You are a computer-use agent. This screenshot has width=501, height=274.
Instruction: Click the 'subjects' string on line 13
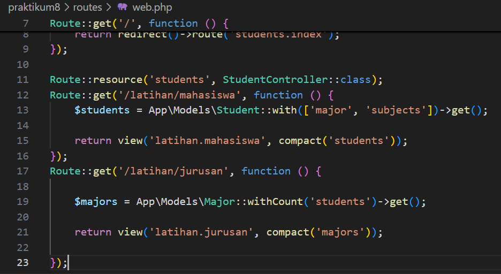click(396, 110)
